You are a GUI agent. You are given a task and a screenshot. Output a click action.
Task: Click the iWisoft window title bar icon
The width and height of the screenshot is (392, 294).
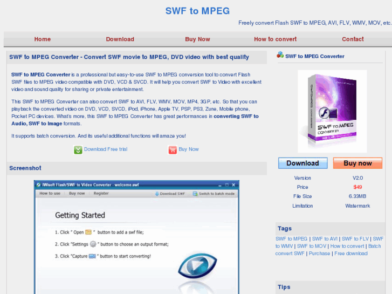(38, 184)
